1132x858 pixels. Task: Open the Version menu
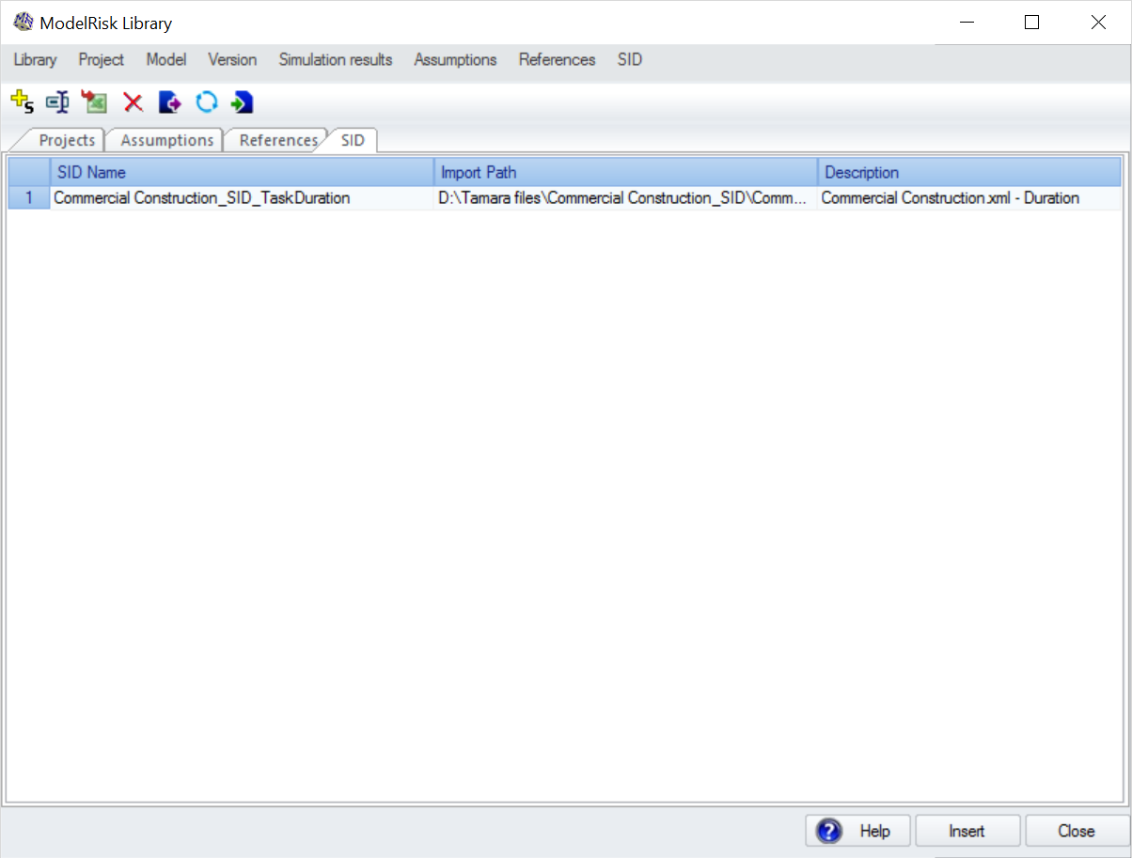click(231, 59)
